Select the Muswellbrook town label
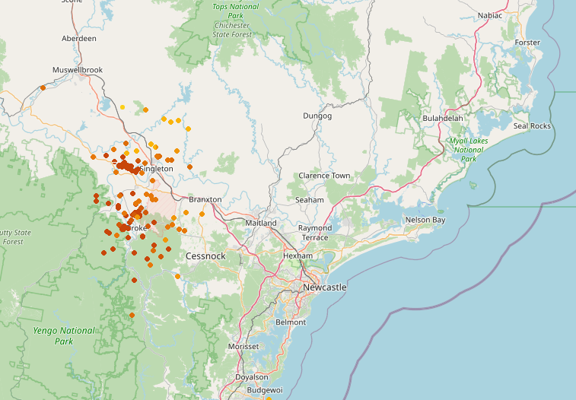Viewport: 576px width, 400px height. click(x=78, y=70)
